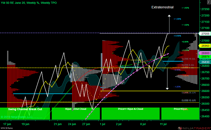The width and height of the screenshot is (211, 130).
Task: Click the green +1,50% level label
Action: [185, 8]
